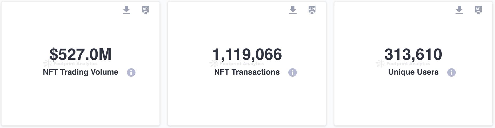Download the NFT Transactions card data
Image resolution: width=495 pixels, height=128 pixels.
[x=293, y=10]
